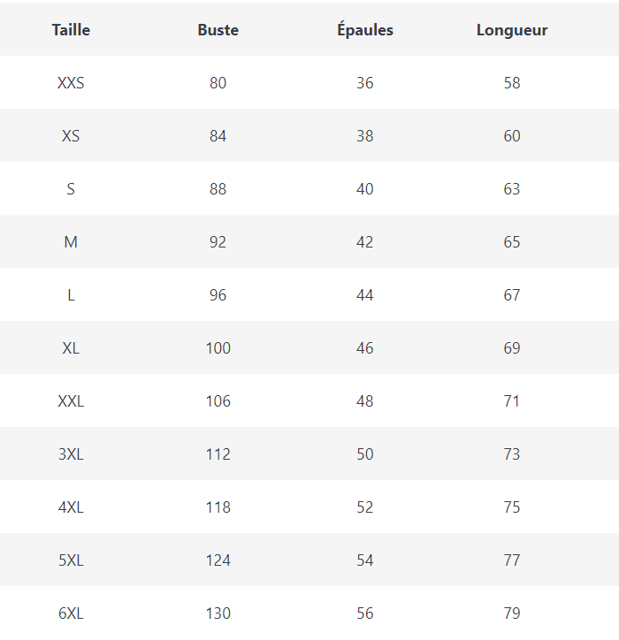Select the S size row label

(x=71, y=189)
